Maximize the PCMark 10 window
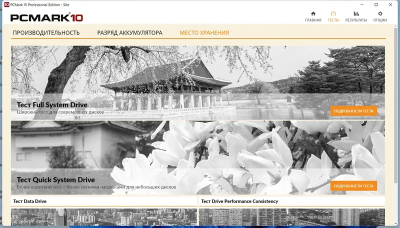Screen dimensions: 400x228 [376, 4]
